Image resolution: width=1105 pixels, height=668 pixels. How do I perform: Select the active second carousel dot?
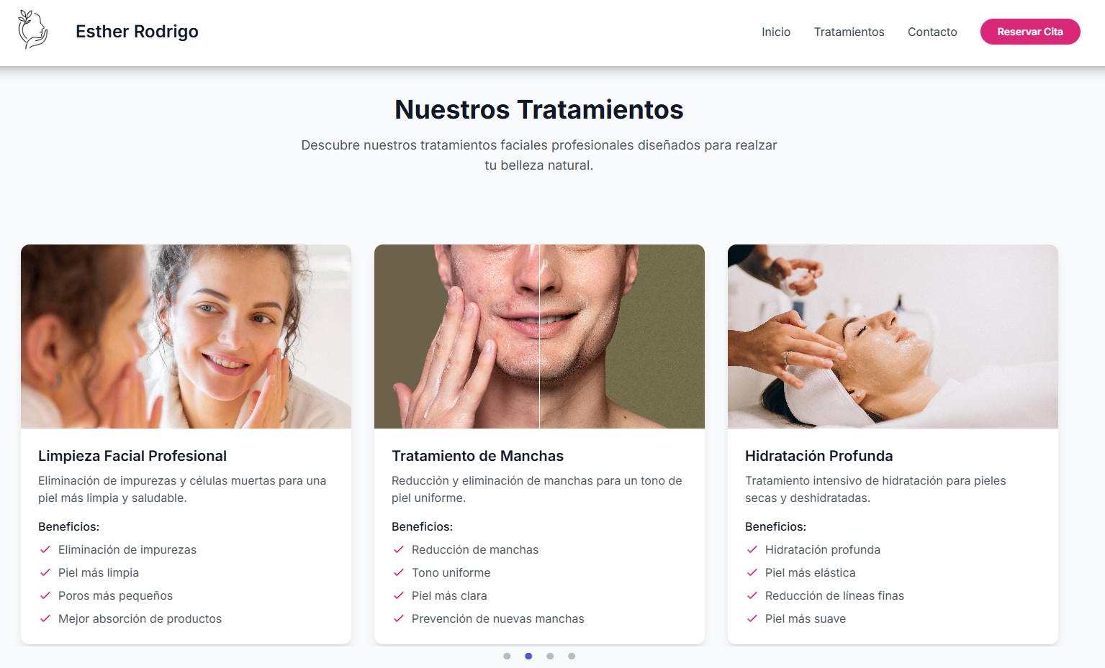tap(528, 656)
